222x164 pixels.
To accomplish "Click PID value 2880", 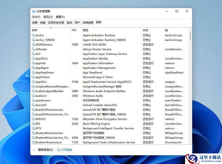I will [75, 91].
